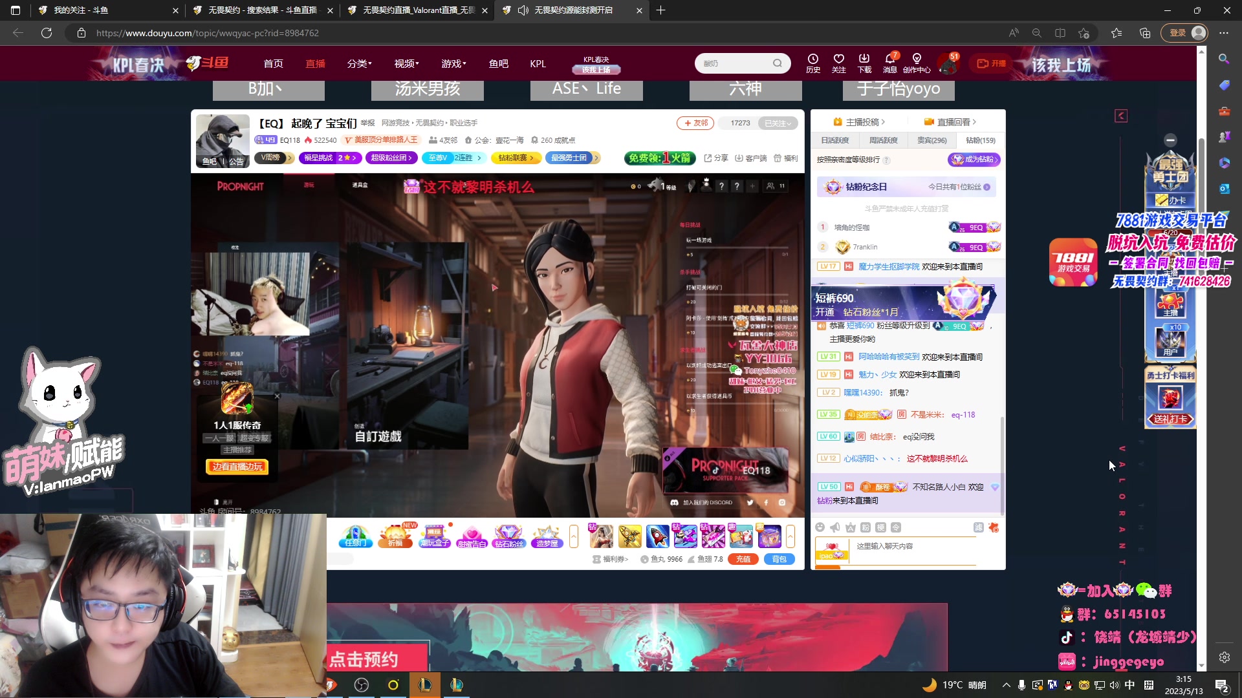Open Edge sidebar settings gear
1242x698 pixels.
(x=1224, y=657)
